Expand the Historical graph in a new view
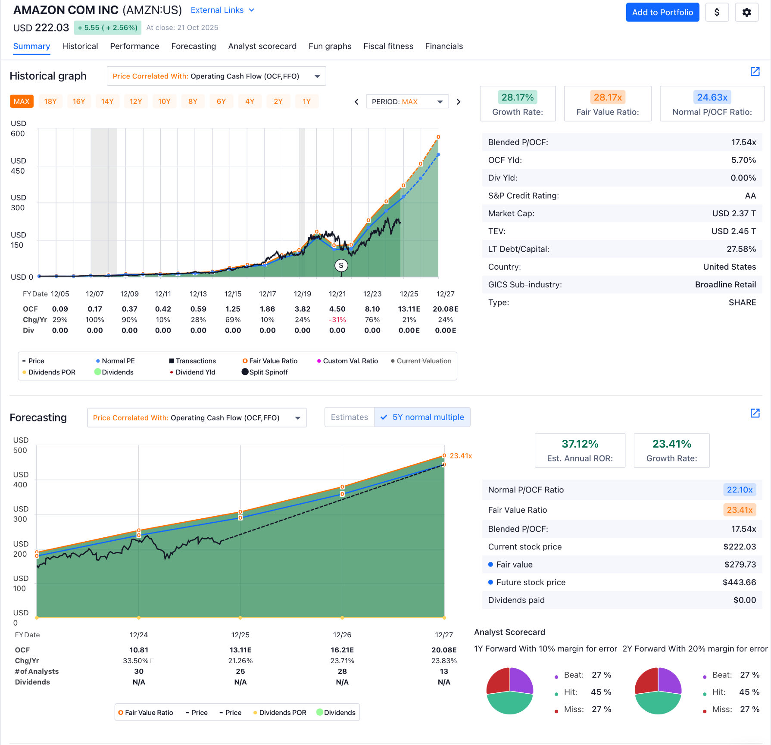The height and width of the screenshot is (745, 771). pyautogui.click(x=755, y=72)
